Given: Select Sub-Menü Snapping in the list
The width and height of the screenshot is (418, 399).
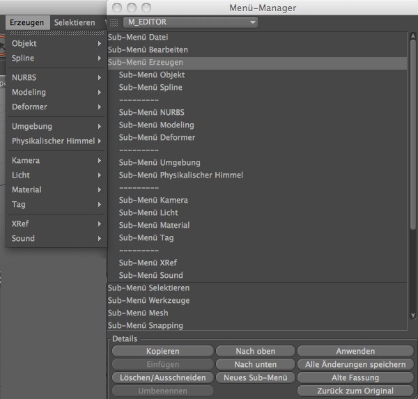Looking at the screenshot, I should tap(145, 326).
